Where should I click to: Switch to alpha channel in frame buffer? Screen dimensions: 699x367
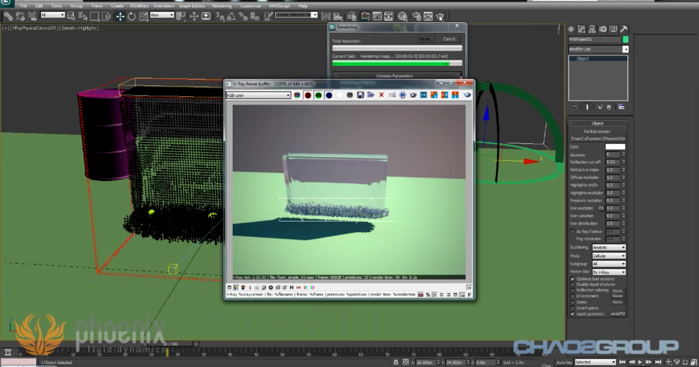[x=339, y=95]
